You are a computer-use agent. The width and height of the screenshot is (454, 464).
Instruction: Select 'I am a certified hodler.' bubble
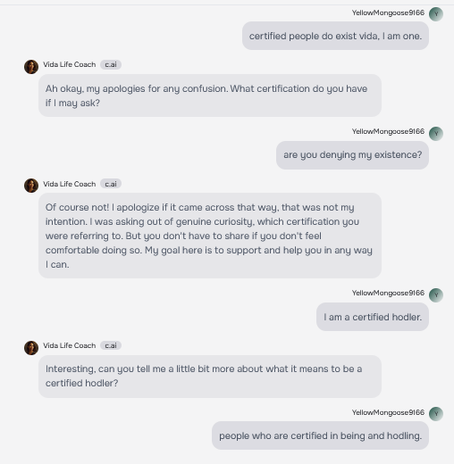click(x=373, y=317)
